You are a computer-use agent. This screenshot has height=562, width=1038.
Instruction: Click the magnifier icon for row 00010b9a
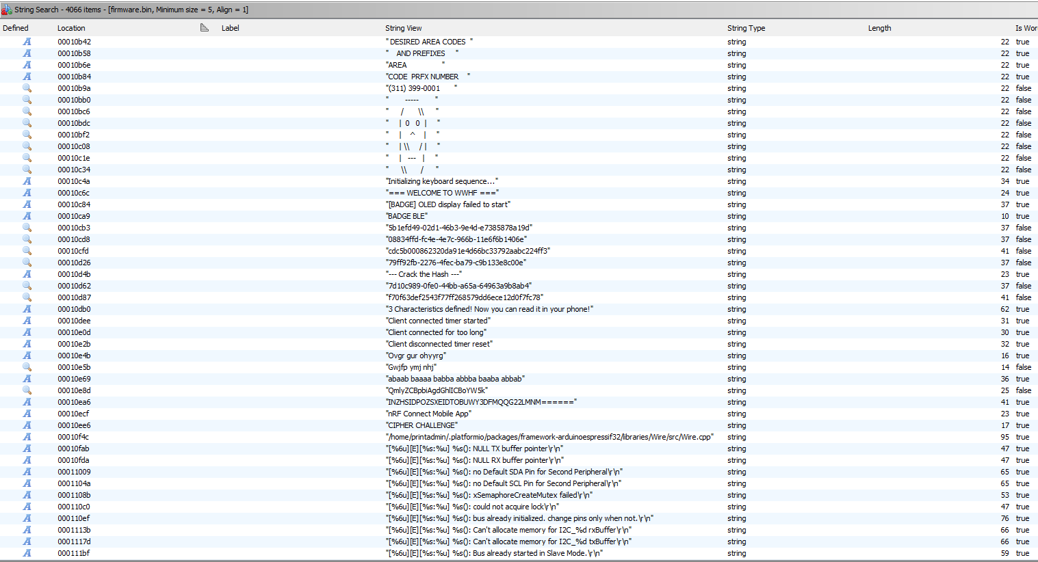click(27, 88)
